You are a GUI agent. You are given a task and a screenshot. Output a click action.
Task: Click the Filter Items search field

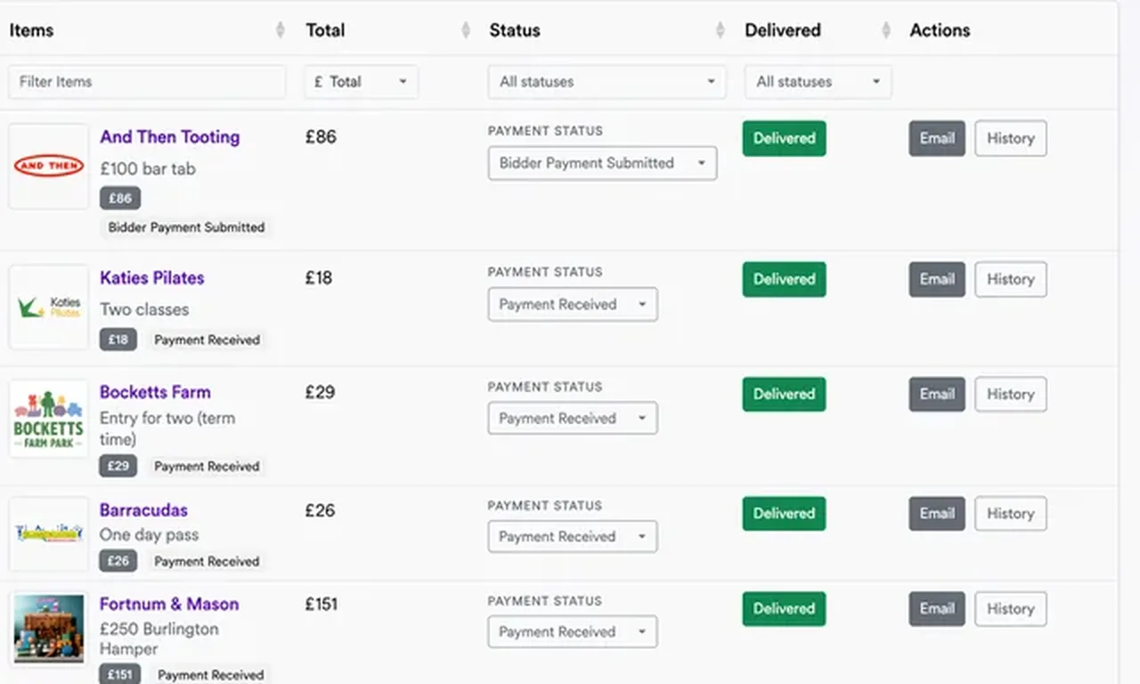[x=147, y=82]
